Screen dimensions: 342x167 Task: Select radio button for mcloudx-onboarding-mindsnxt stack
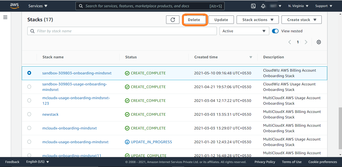click(x=29, y=128)
